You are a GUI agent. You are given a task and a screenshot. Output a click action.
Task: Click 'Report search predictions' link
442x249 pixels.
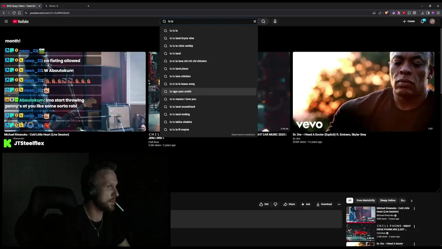[243, 135]
